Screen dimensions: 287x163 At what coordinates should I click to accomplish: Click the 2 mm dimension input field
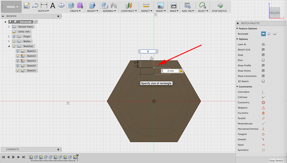(170, 71)
